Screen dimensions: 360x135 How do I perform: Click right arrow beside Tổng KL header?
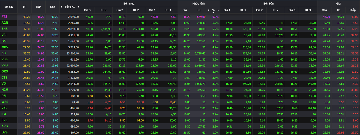[x=78, y=7]
